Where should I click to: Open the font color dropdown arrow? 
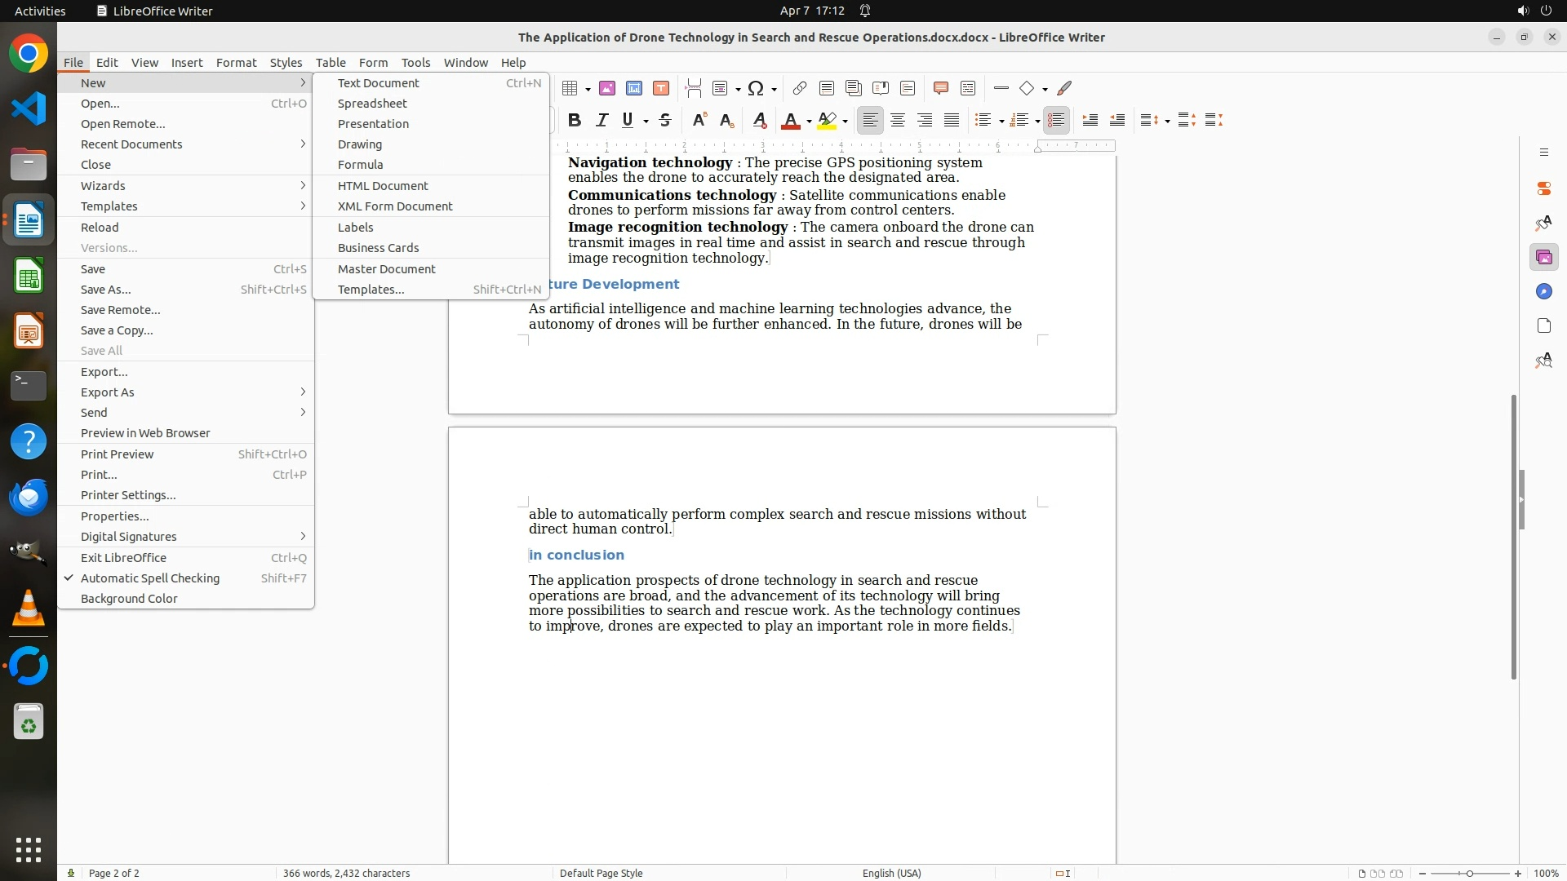coord(809,122)
